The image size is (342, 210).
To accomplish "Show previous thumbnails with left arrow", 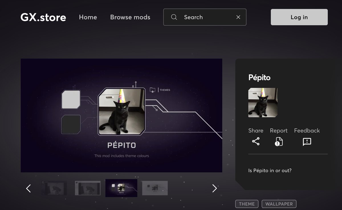I will 28,188.
